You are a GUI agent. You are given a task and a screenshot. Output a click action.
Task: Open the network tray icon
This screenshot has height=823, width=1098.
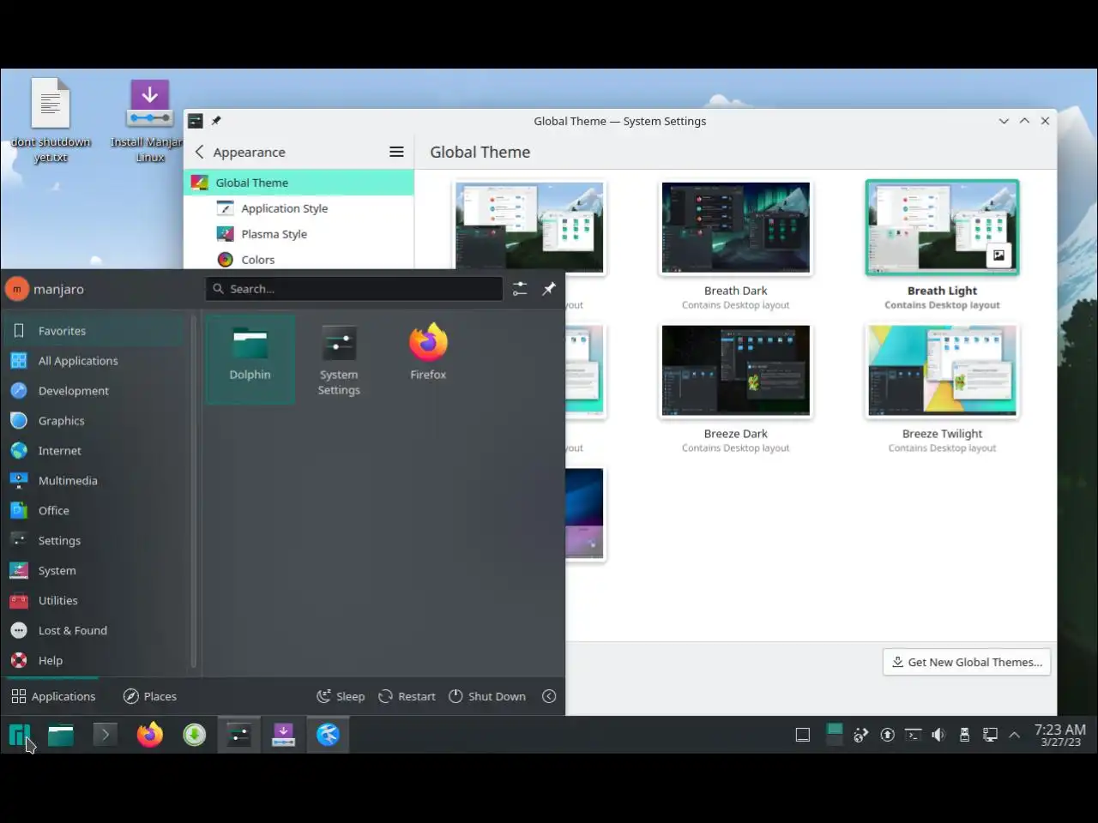(x=990, y=735)
